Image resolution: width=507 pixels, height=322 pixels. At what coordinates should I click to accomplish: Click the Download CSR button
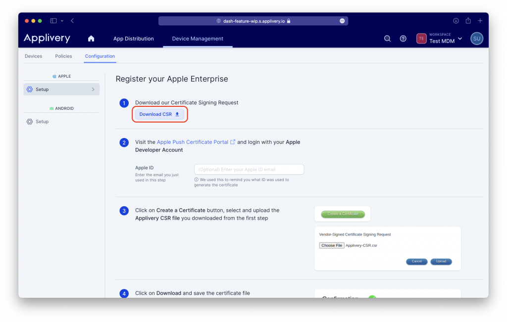[x=159, y=114]
